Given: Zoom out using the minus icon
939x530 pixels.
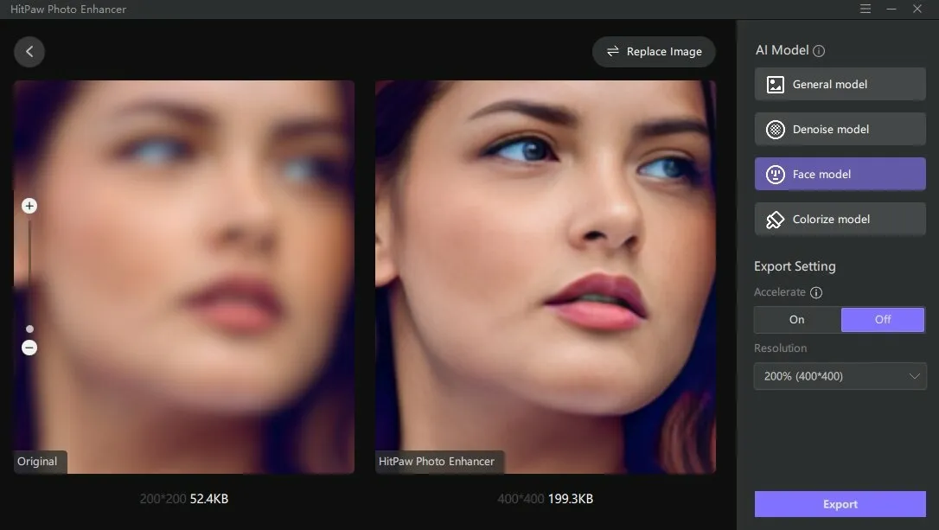Looking at the screenshot, I should (29, 347).
